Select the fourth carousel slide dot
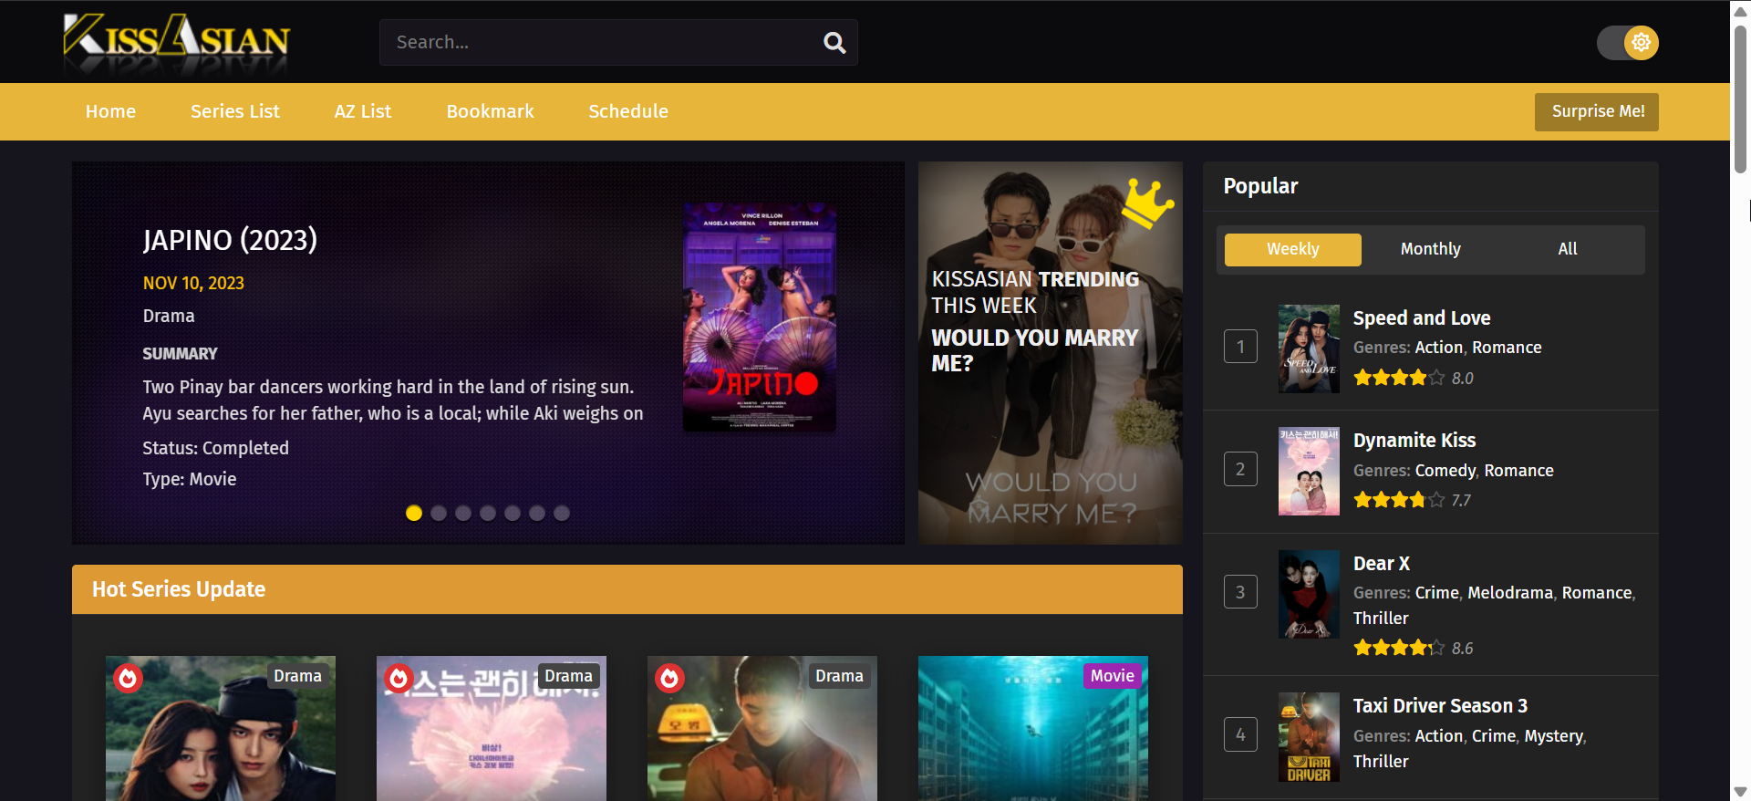The height and width of the screenshot is (801, 1751). tap(488, 513)
